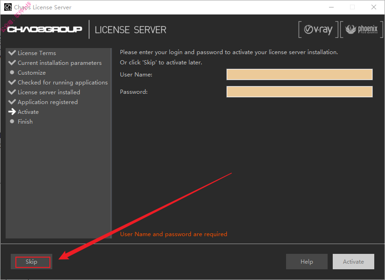Select the License Terms step
385x280 pixels.
point(36,53)
